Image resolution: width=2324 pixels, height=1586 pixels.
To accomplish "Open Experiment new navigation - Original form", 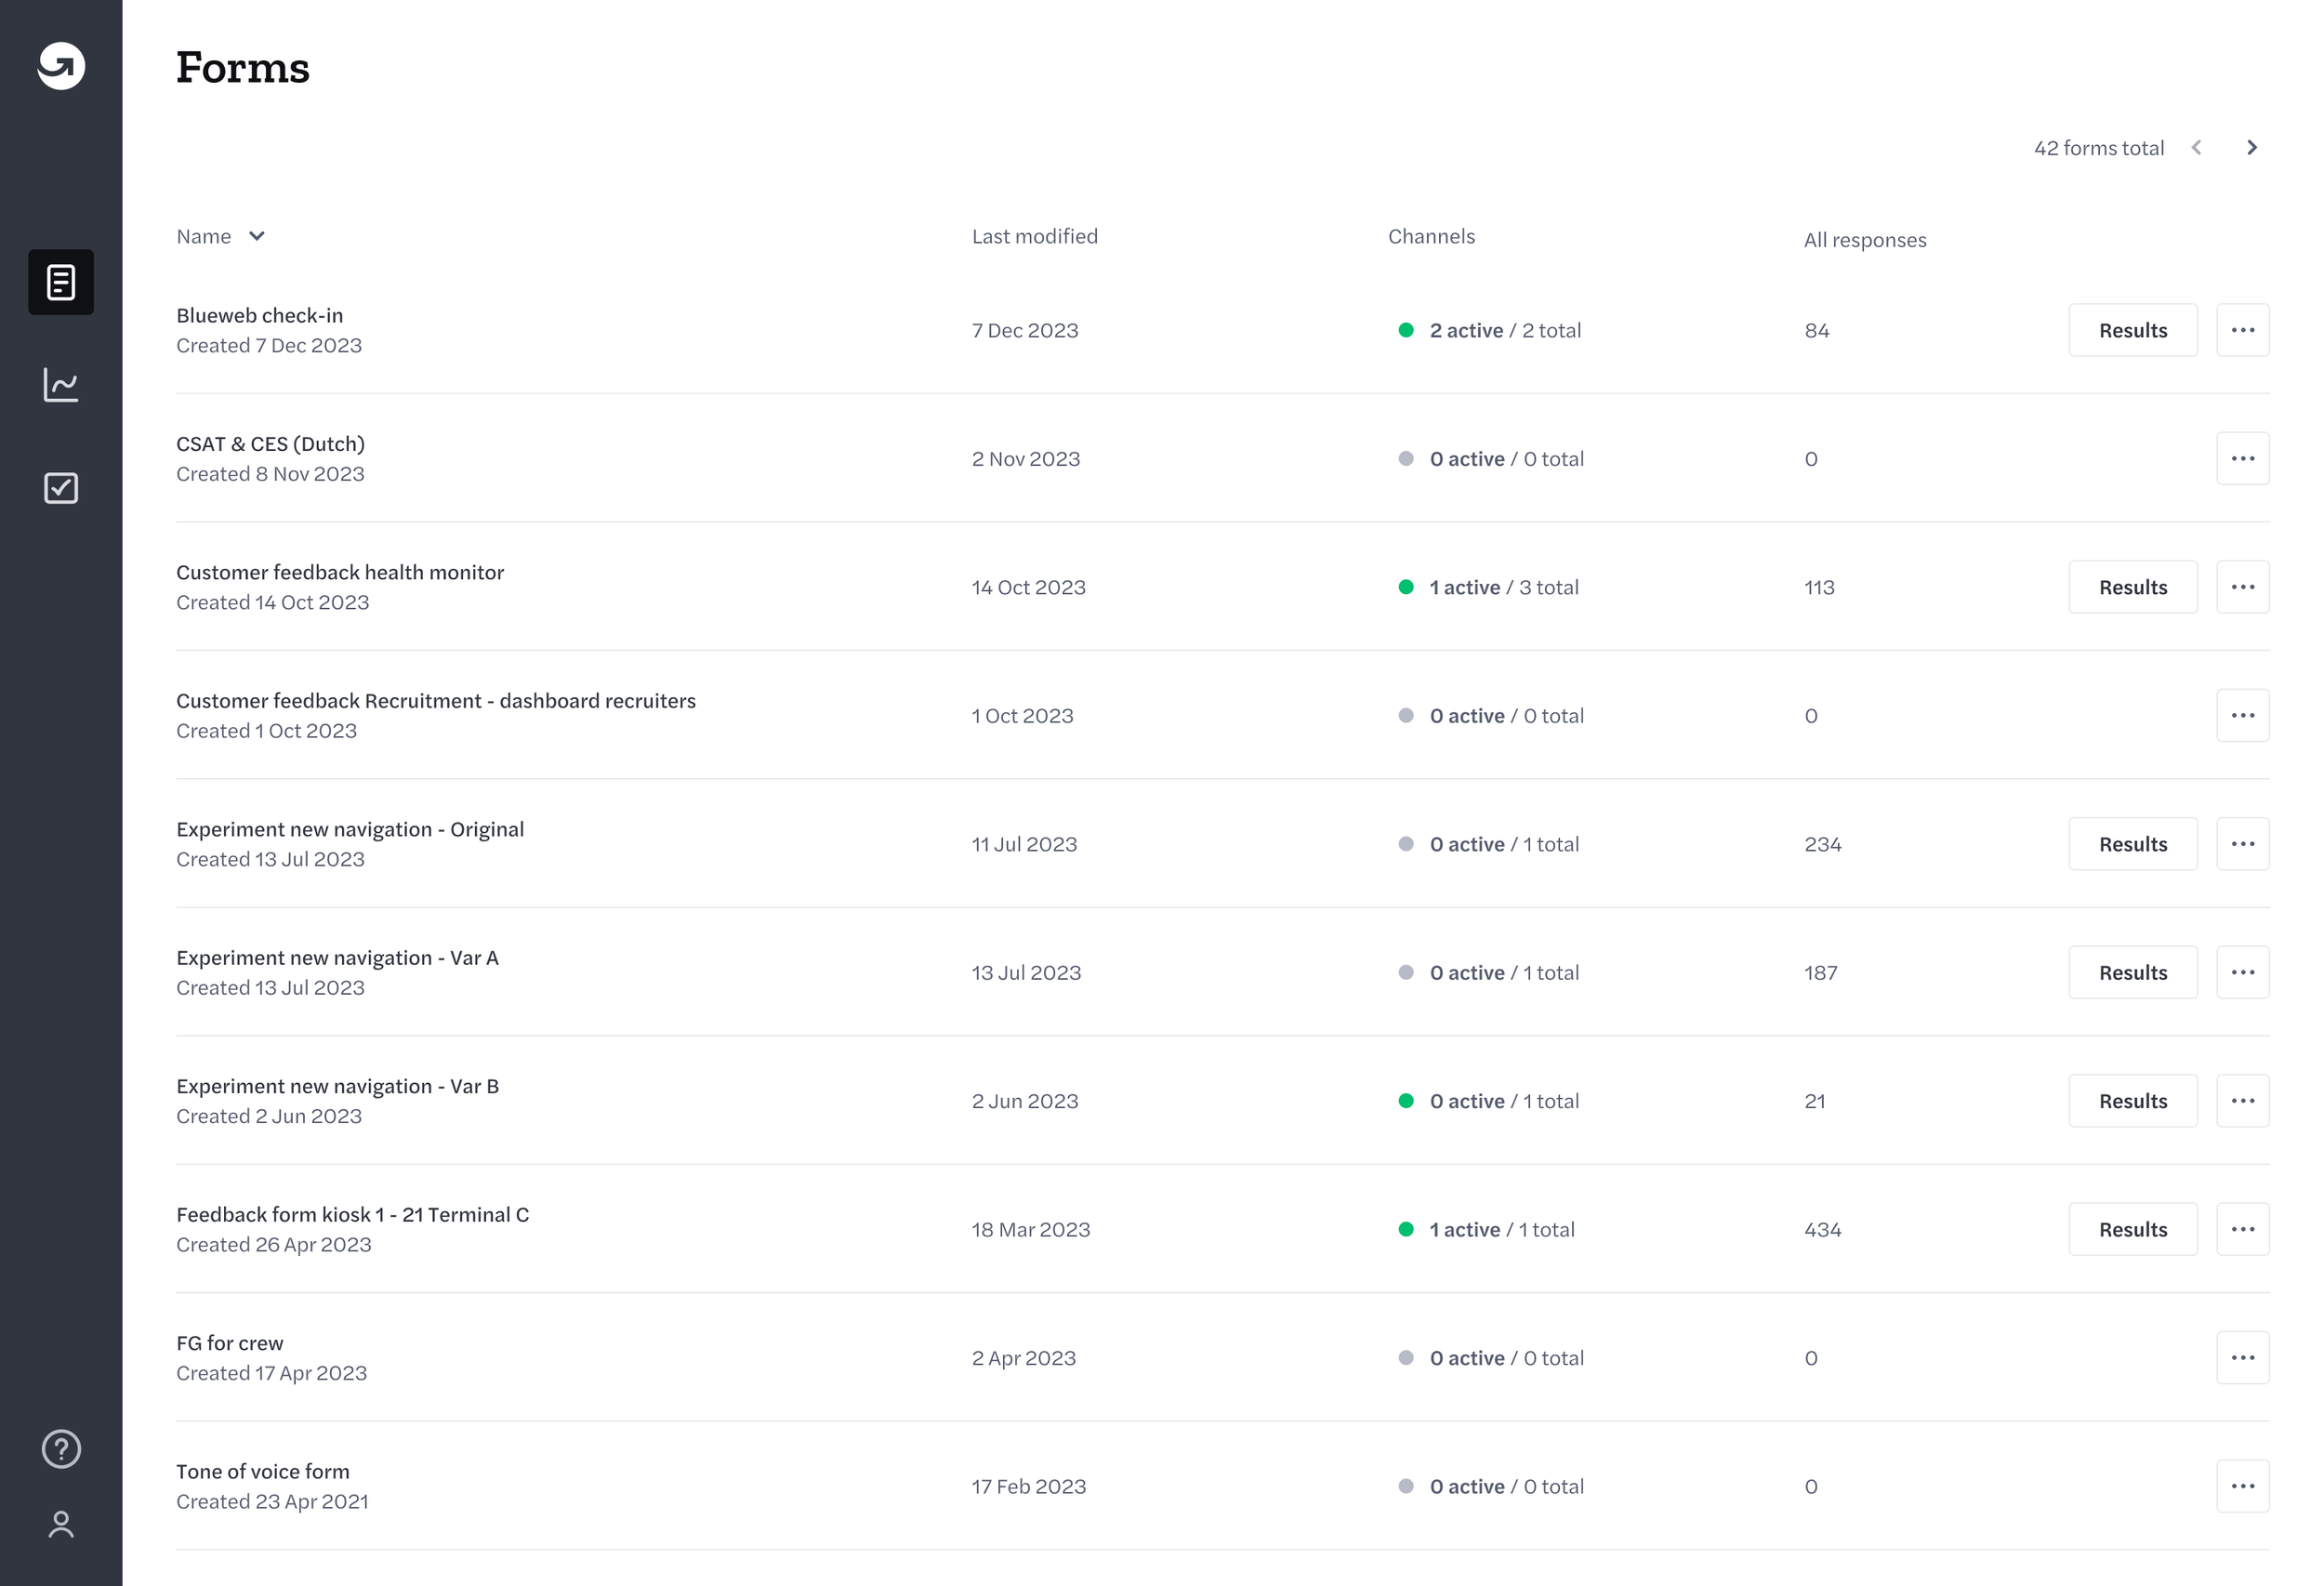I will [x=350, y=830].
